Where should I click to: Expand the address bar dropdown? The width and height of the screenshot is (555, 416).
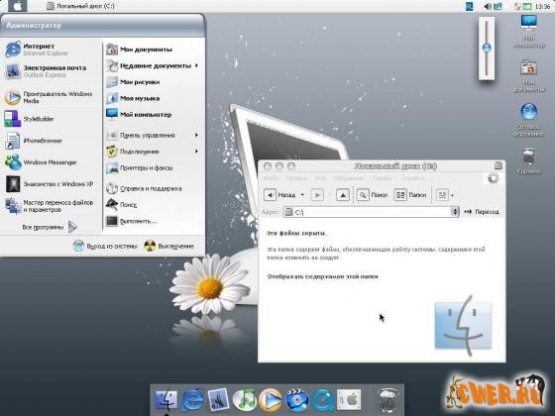(455, 212)
